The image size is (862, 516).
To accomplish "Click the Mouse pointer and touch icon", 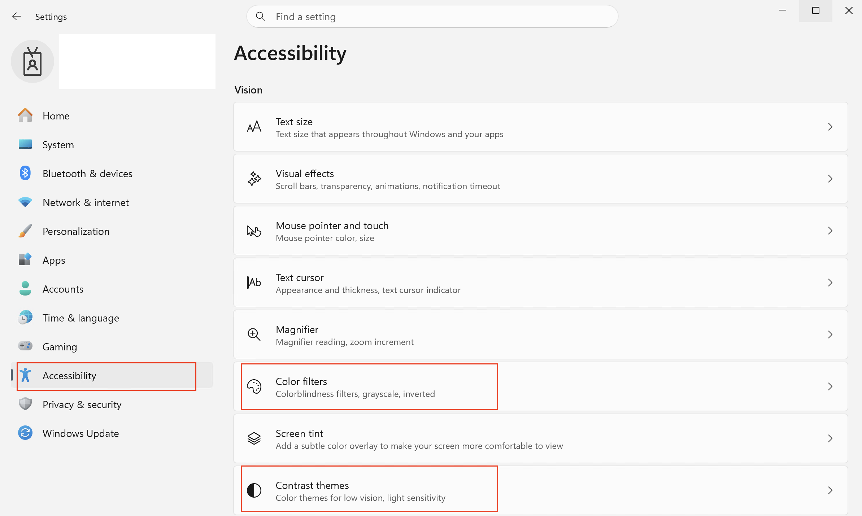I will [x=254, y=231].
